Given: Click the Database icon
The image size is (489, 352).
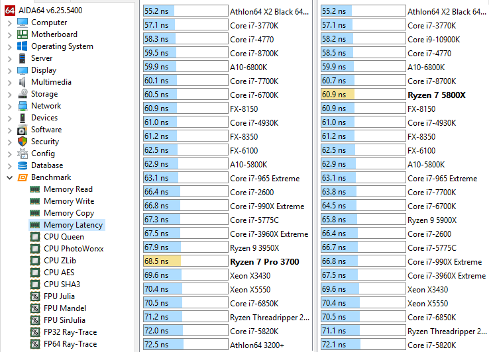Looking at the screenshot, I should [x=23, y=165].
